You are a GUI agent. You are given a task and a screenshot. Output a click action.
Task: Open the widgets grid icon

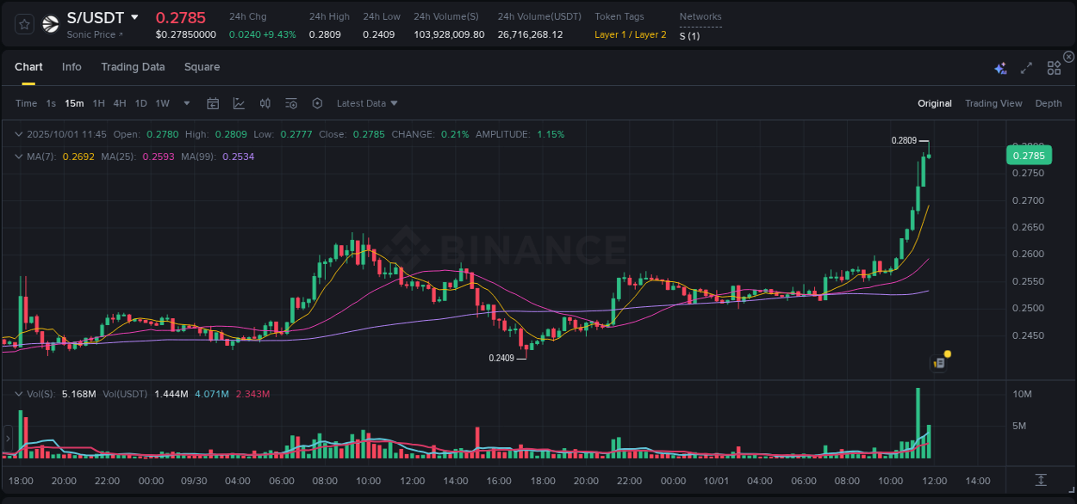pos(1053,66)
